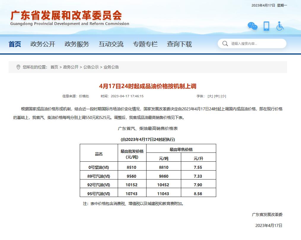Image resolution: width=301 pixels, height=240 pixels.
Task: Open the 政务公开 navigation menu
Action: [43, 44]
